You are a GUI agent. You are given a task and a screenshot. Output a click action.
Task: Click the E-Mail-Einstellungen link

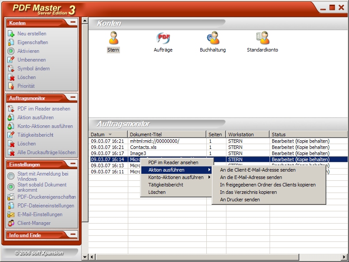40,214
